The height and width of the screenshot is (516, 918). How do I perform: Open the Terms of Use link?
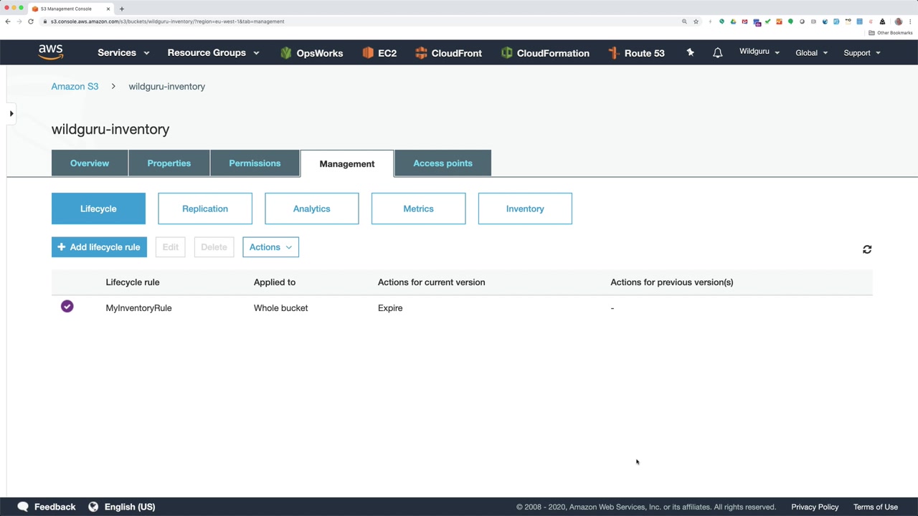[876, 507]
